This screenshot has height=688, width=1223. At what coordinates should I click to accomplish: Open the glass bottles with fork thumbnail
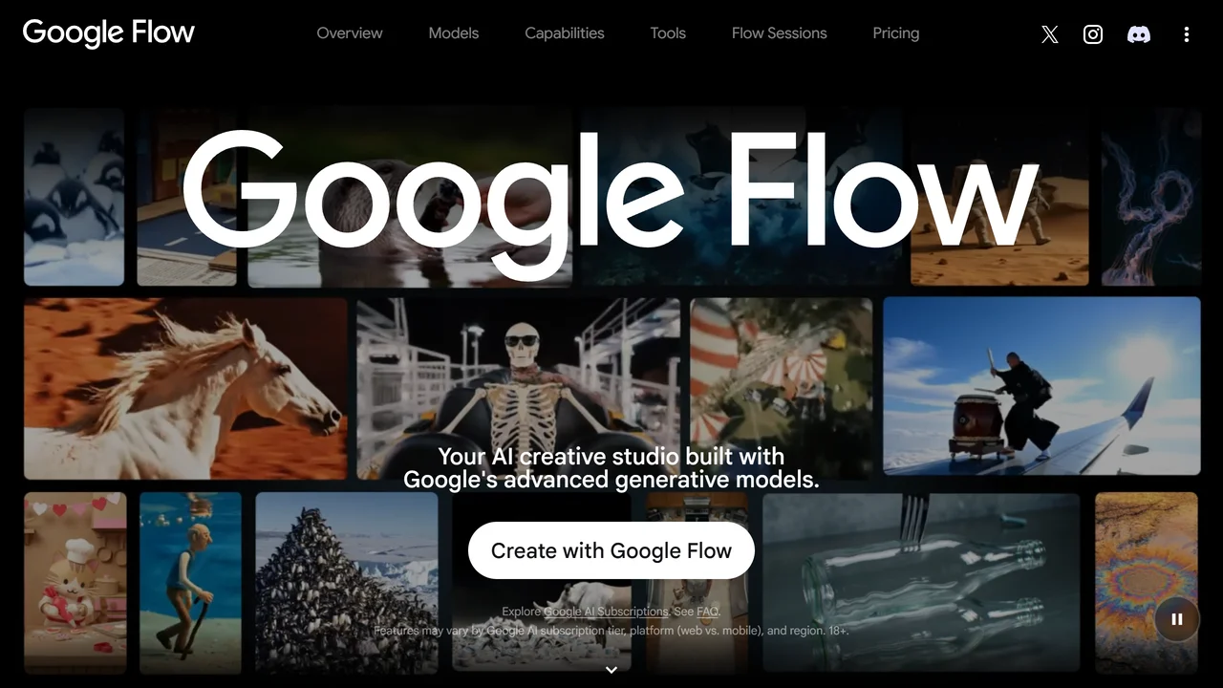921,583
